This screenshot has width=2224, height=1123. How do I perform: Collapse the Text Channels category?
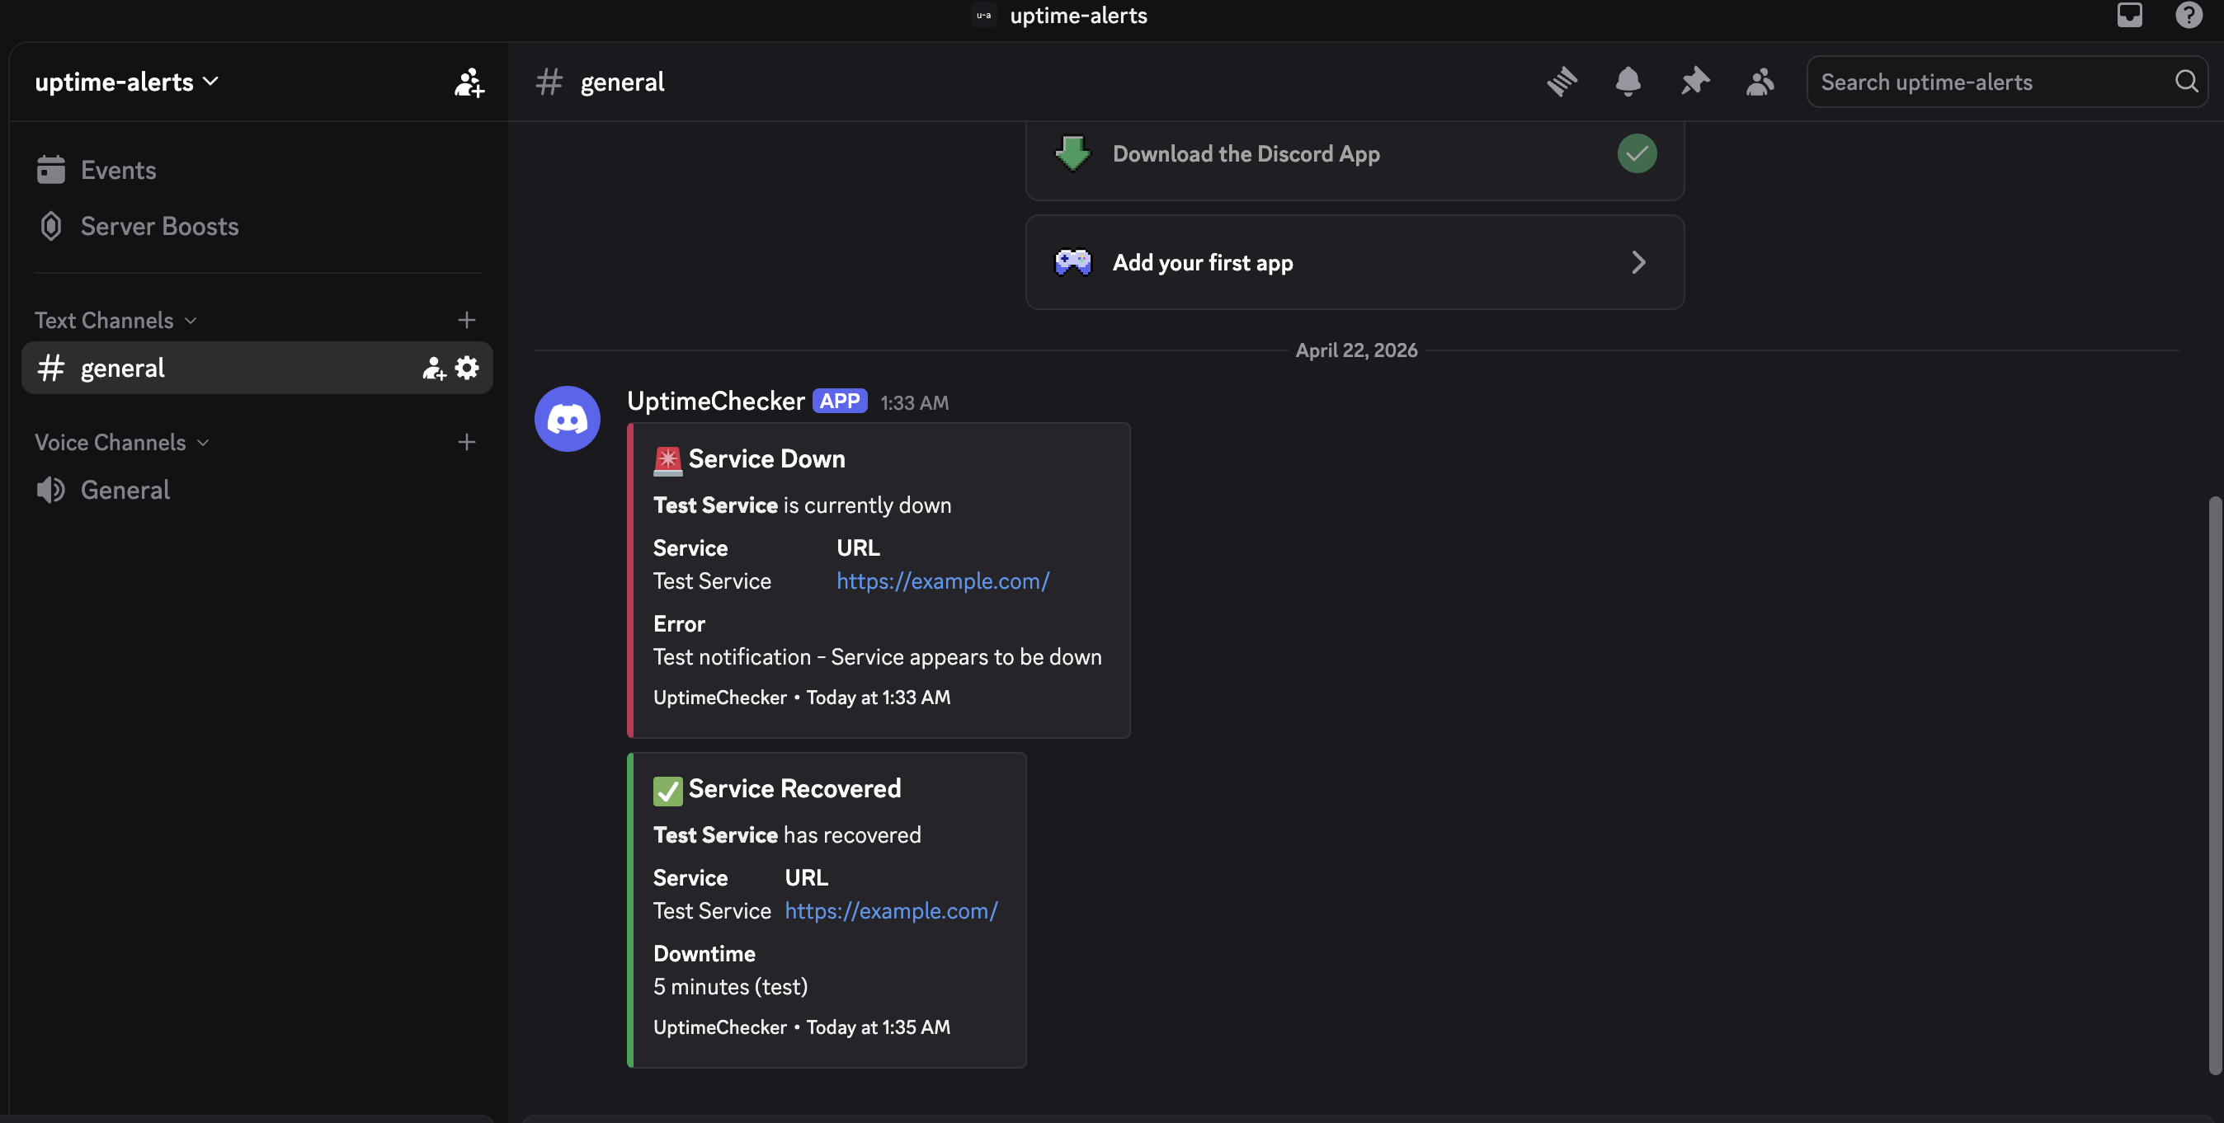point(115,320)
